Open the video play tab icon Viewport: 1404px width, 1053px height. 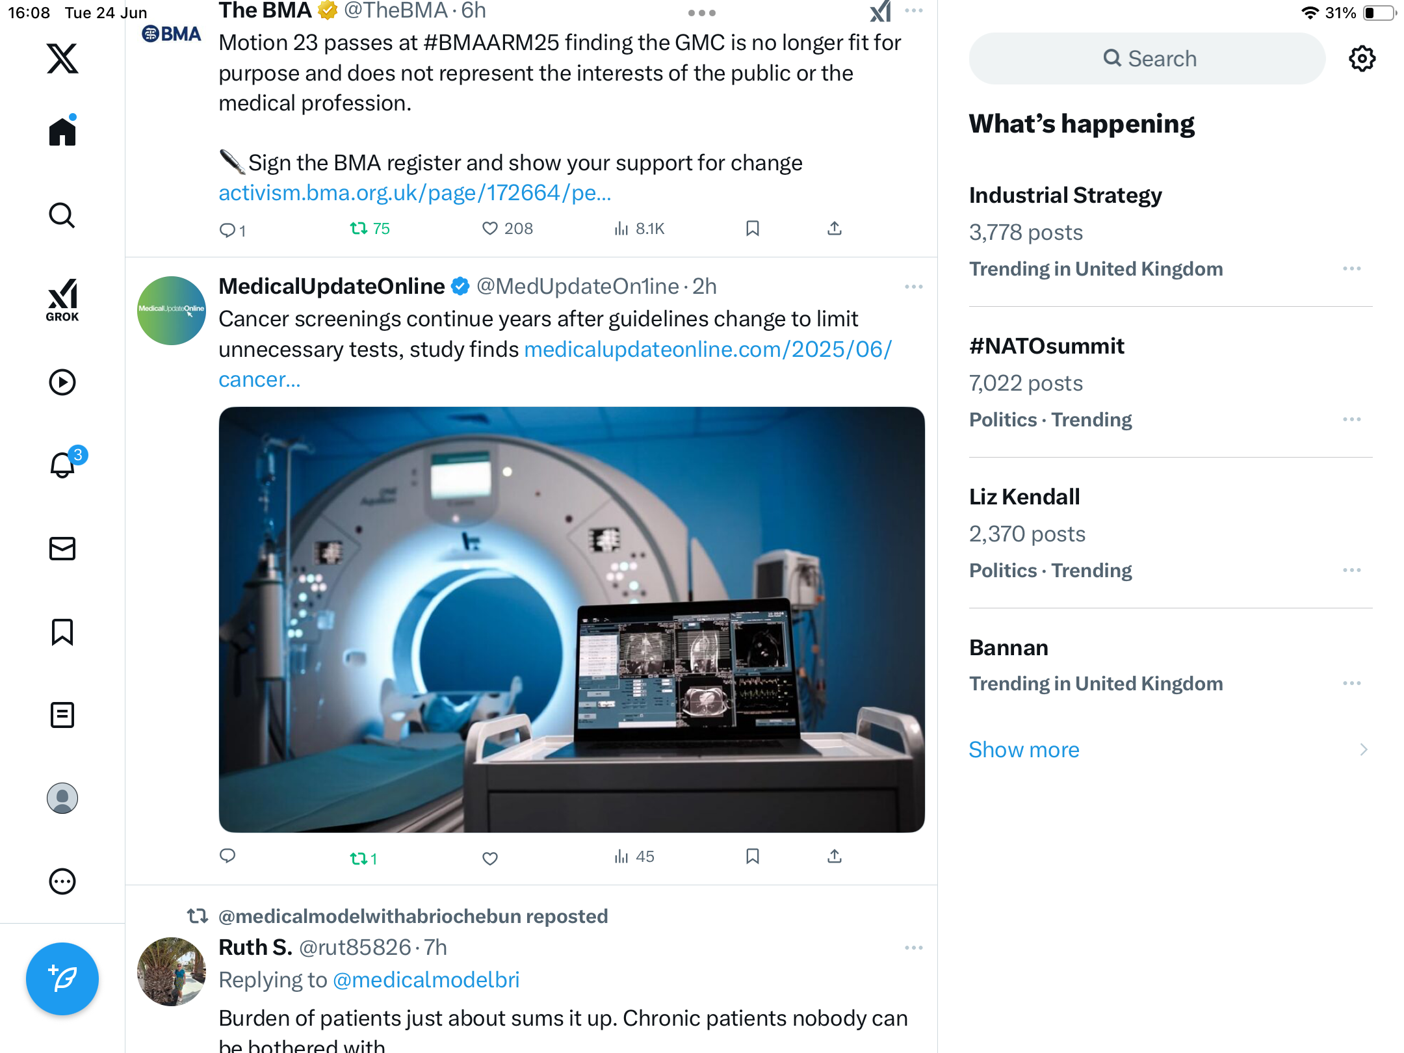coord(62,382)
